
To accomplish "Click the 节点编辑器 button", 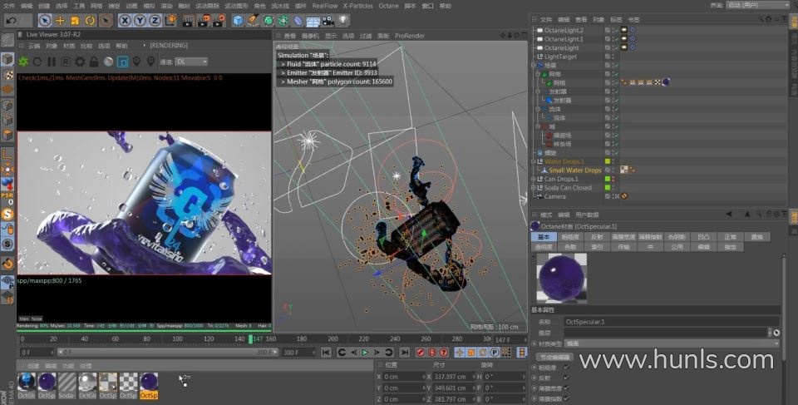I will click(x=554, y=357).
